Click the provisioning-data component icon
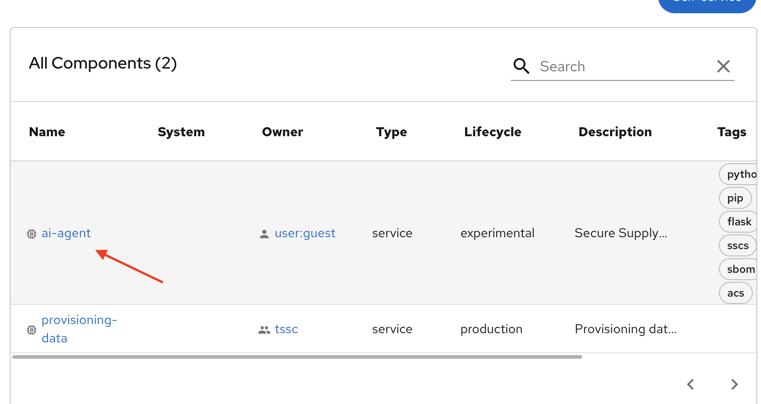This screenshot has width=761, height=404. tap(32, 330)
